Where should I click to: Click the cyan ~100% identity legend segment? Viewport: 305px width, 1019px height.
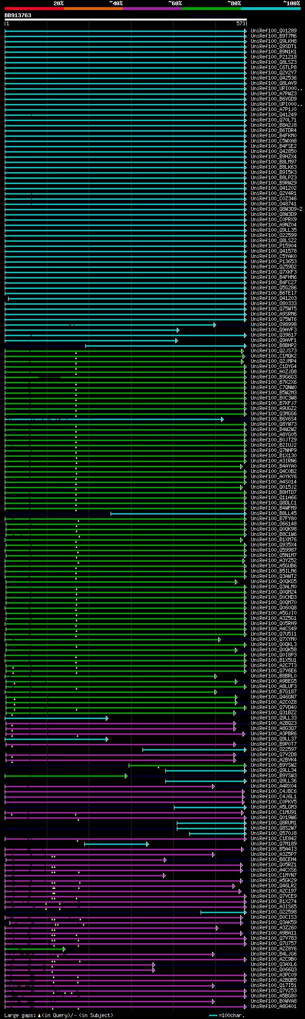point(271,9)
